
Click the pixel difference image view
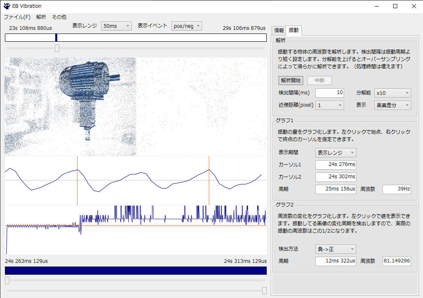[x=202, y=107]
